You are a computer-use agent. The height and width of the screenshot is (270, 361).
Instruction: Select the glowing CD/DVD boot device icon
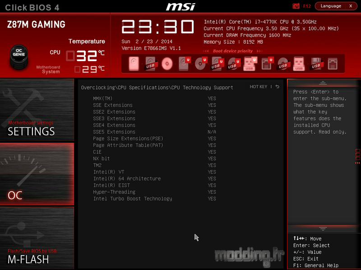[x=167, y=63]
